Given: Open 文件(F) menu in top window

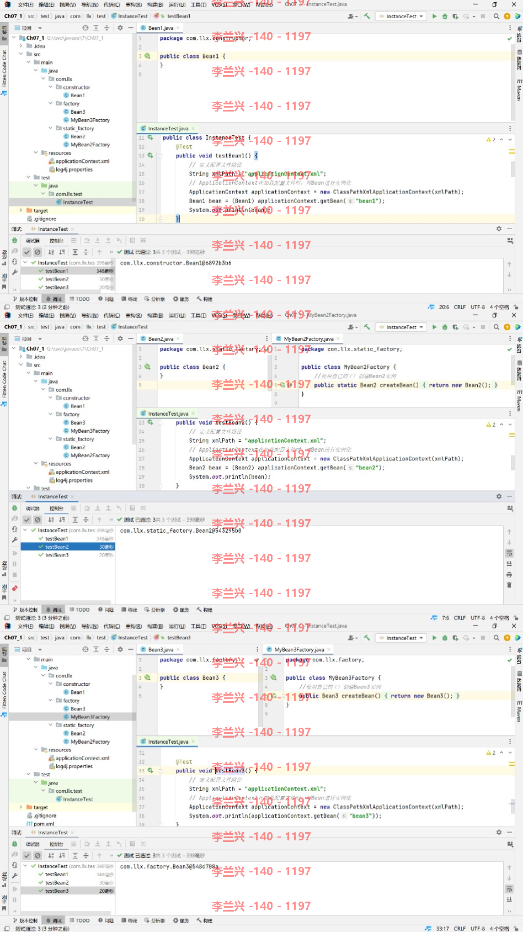Looking at the screenshot, I should pyautogui.click(x=25, y=4).
